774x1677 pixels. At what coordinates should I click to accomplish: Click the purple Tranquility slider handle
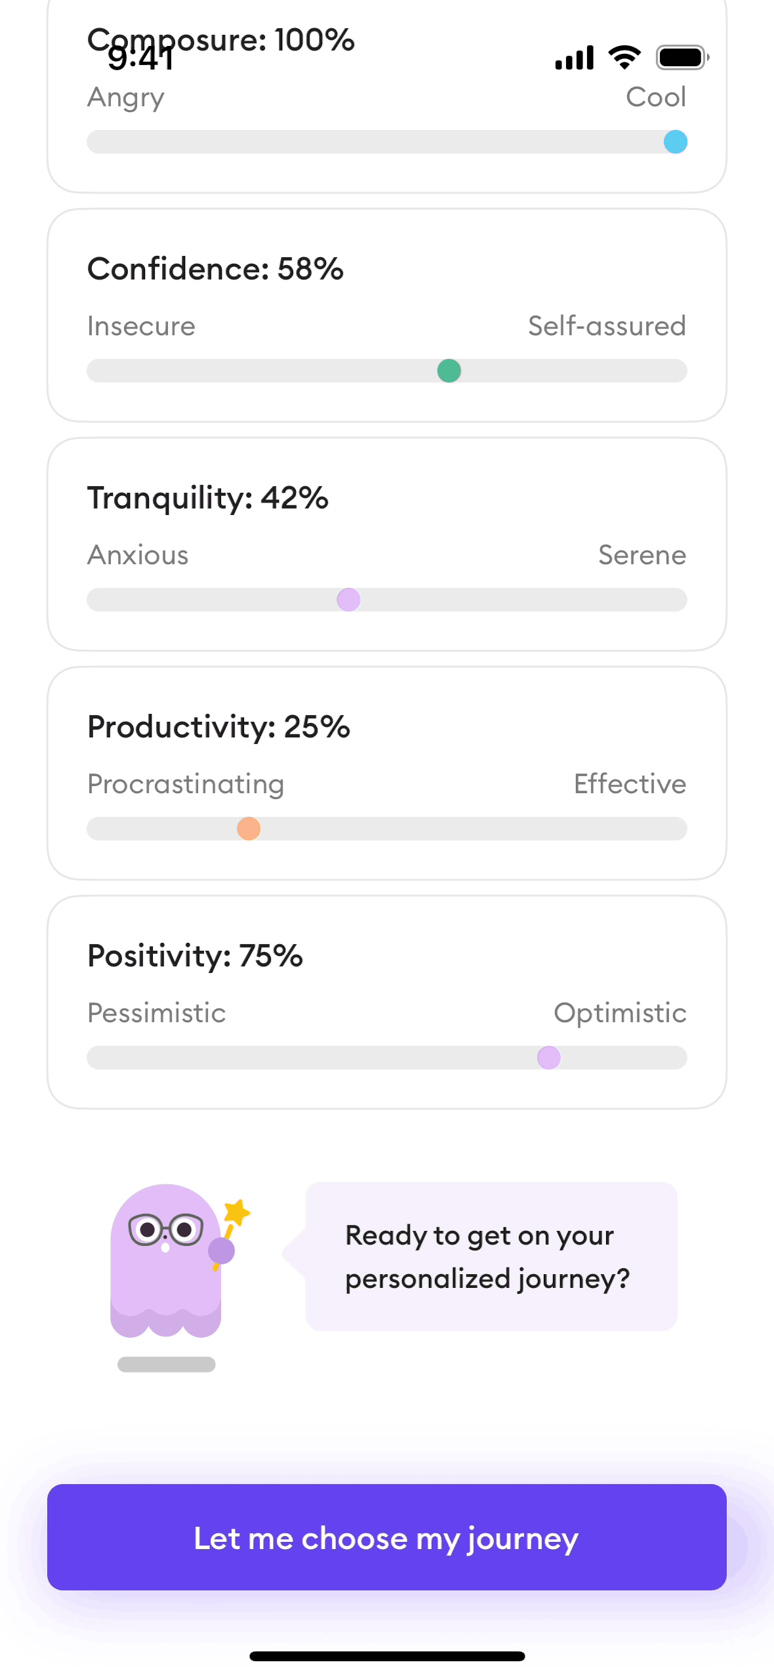(348, 600)
